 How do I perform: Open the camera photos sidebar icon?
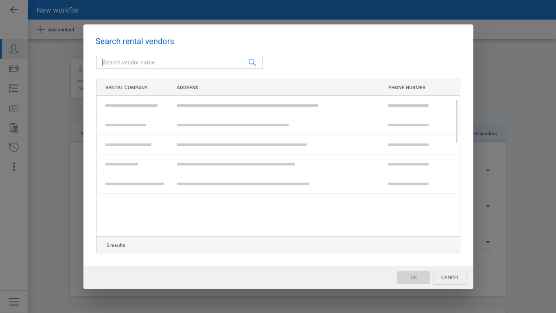[14, 108]
